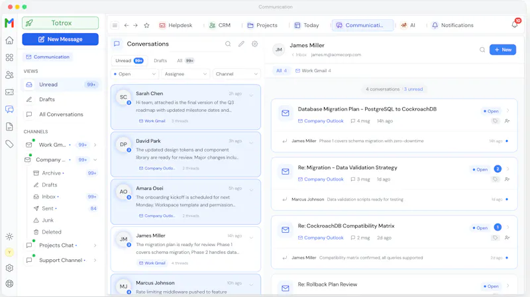Open the tag icon in left rail
Image resolution: width=530 pixels, height=297 pixels.
tap(9, 144)
